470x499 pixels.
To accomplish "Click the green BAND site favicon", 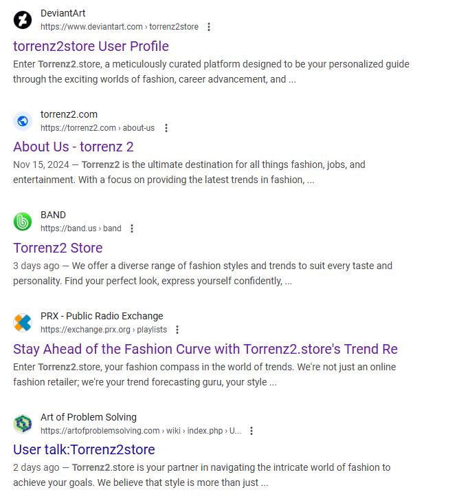I will point(23,222).
